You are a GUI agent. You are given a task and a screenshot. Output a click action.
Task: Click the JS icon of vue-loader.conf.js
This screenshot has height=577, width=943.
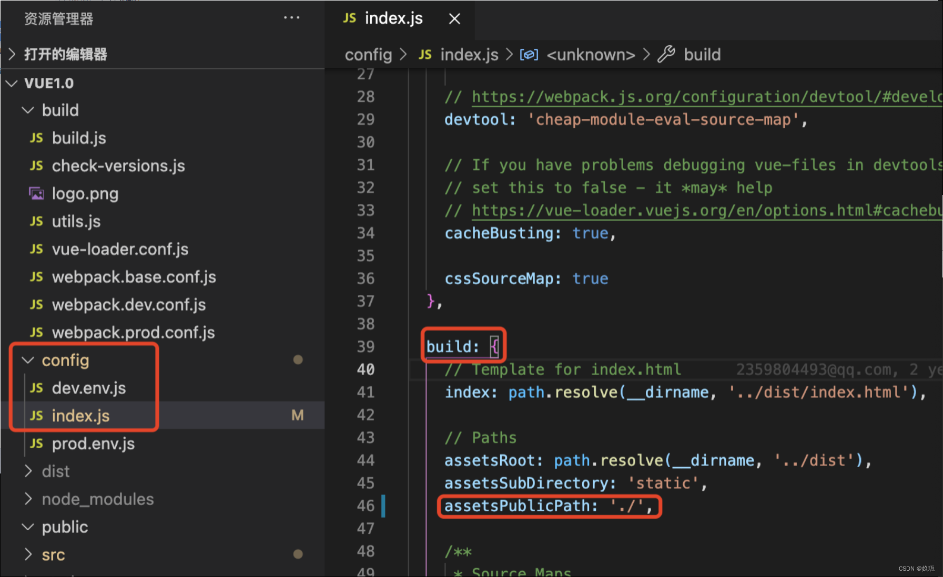[36, 250]
